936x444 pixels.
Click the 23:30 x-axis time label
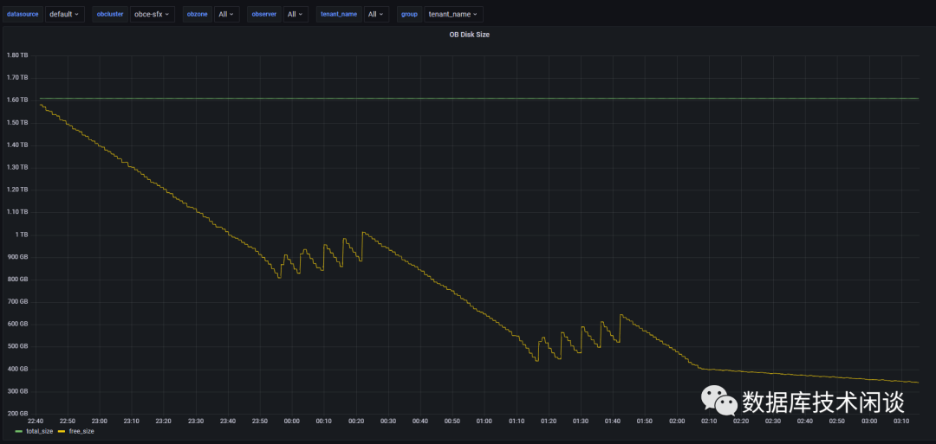pyautogui.click(x=196, y=421)
